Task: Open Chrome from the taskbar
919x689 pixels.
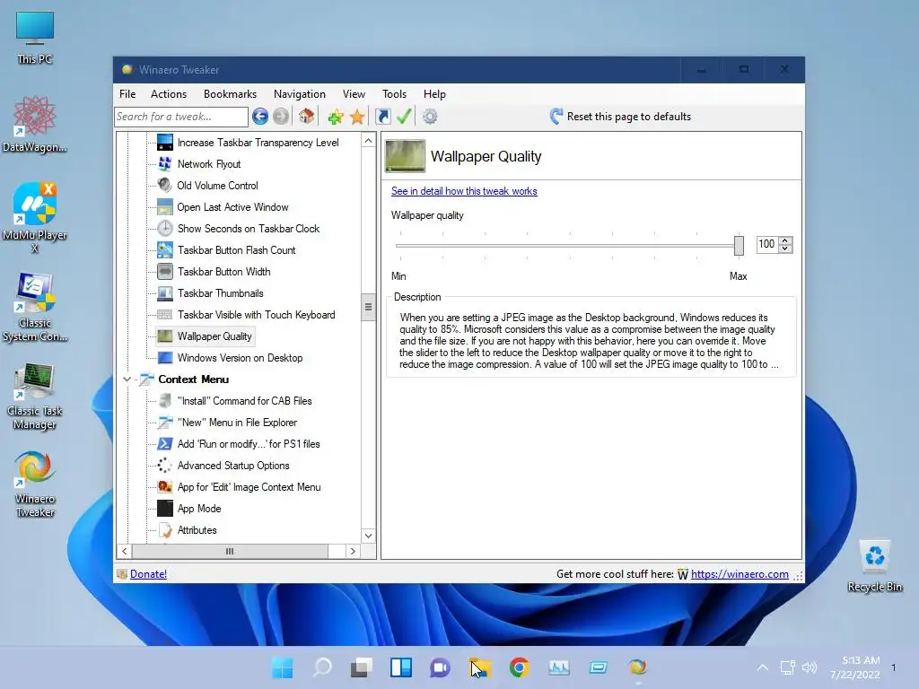Action: point(520,667)
